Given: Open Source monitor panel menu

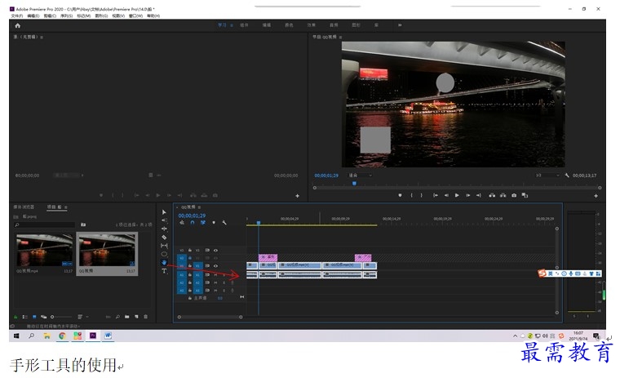Looking at the screenshot, I should point(42,37).
